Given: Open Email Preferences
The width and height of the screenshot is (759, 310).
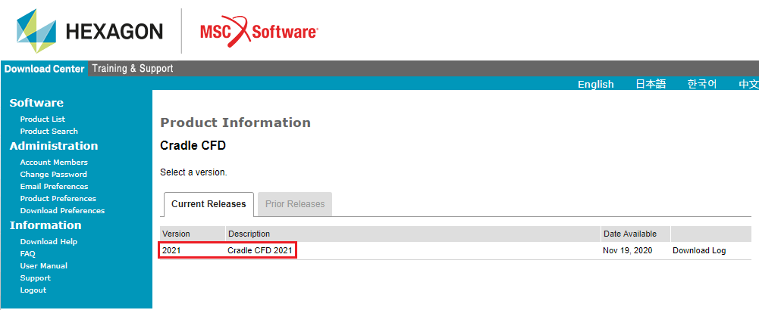Looking at the screenshot, I should click(54, 186).
